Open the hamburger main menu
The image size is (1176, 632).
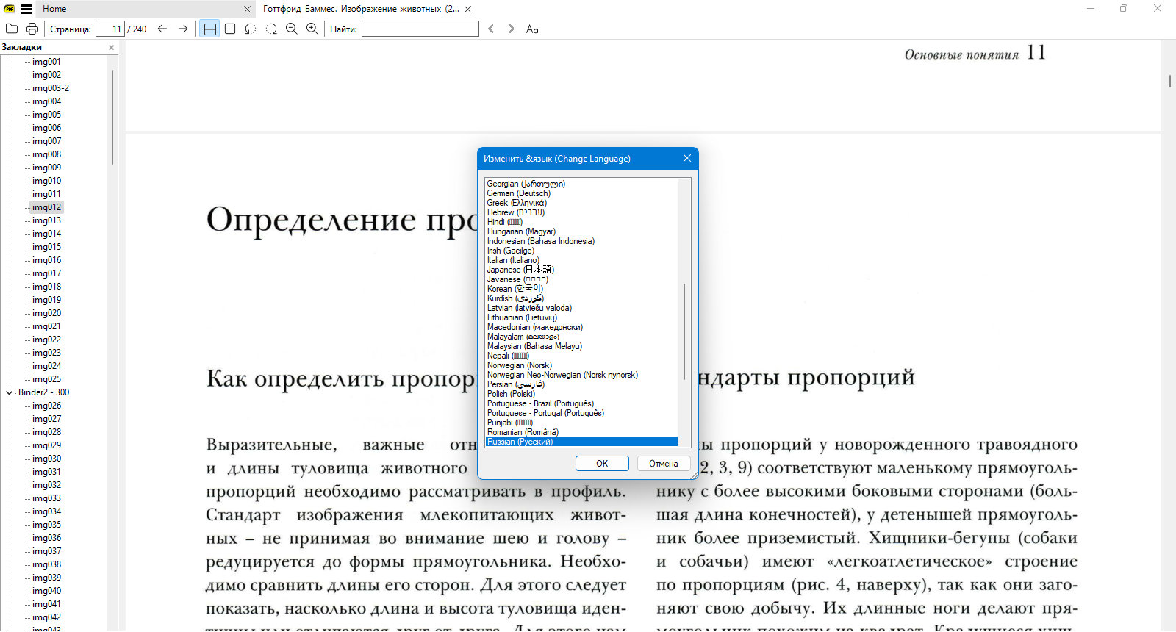(26, 9)
